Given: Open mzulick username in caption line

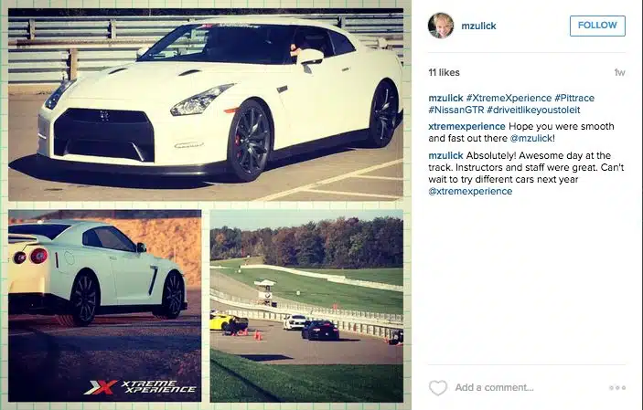Looking at the screenshot, I should coord(445,98).
